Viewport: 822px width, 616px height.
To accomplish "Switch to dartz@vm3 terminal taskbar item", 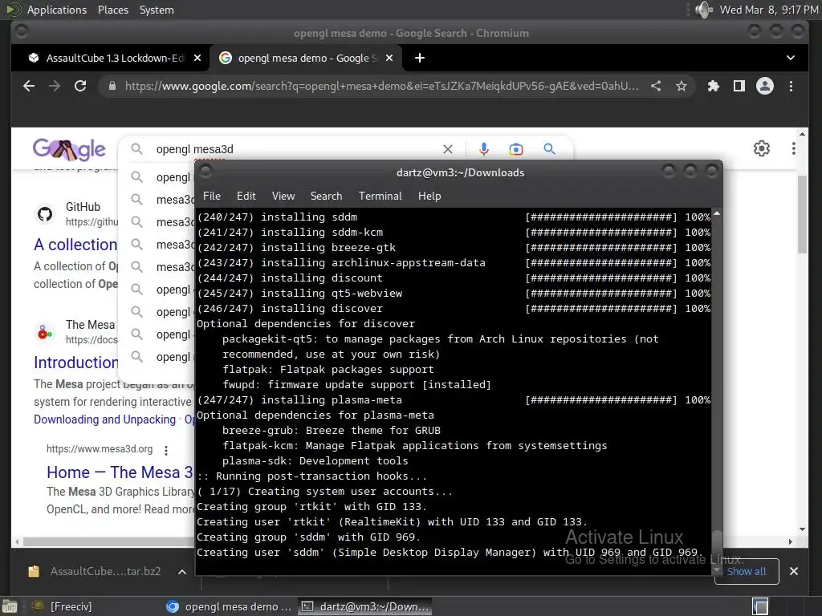I will click(x=365, y=606).
